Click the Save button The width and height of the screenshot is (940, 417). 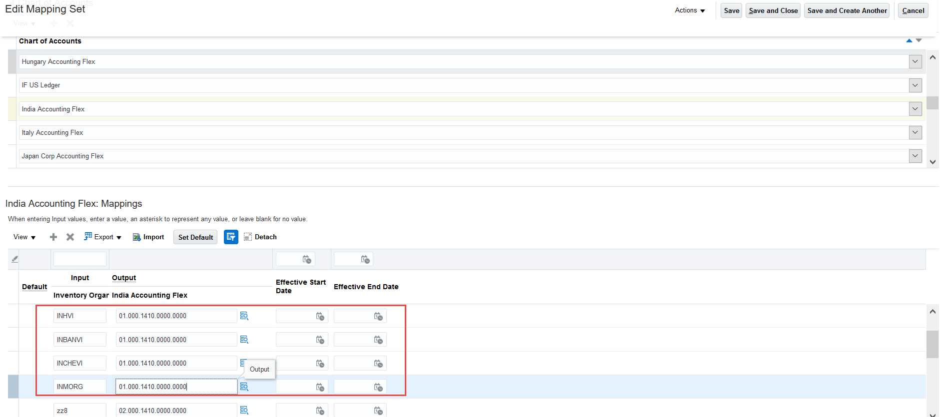click(x=732, y=10)
